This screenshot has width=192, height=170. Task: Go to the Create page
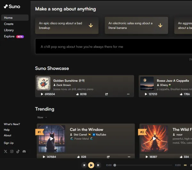(9, 24)
